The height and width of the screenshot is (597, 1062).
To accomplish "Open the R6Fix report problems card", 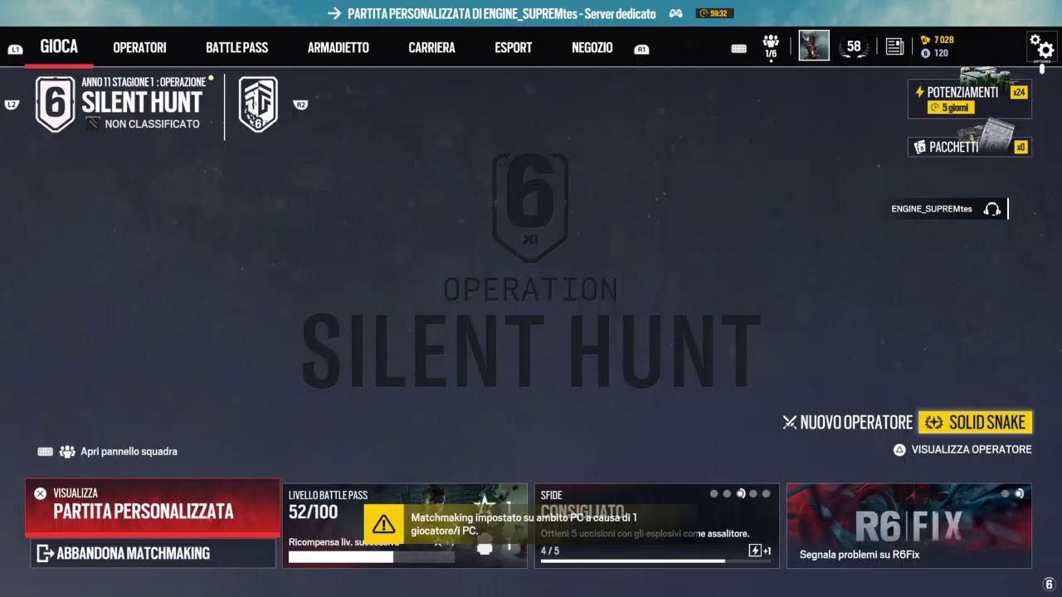I will (x=909, y=526).
